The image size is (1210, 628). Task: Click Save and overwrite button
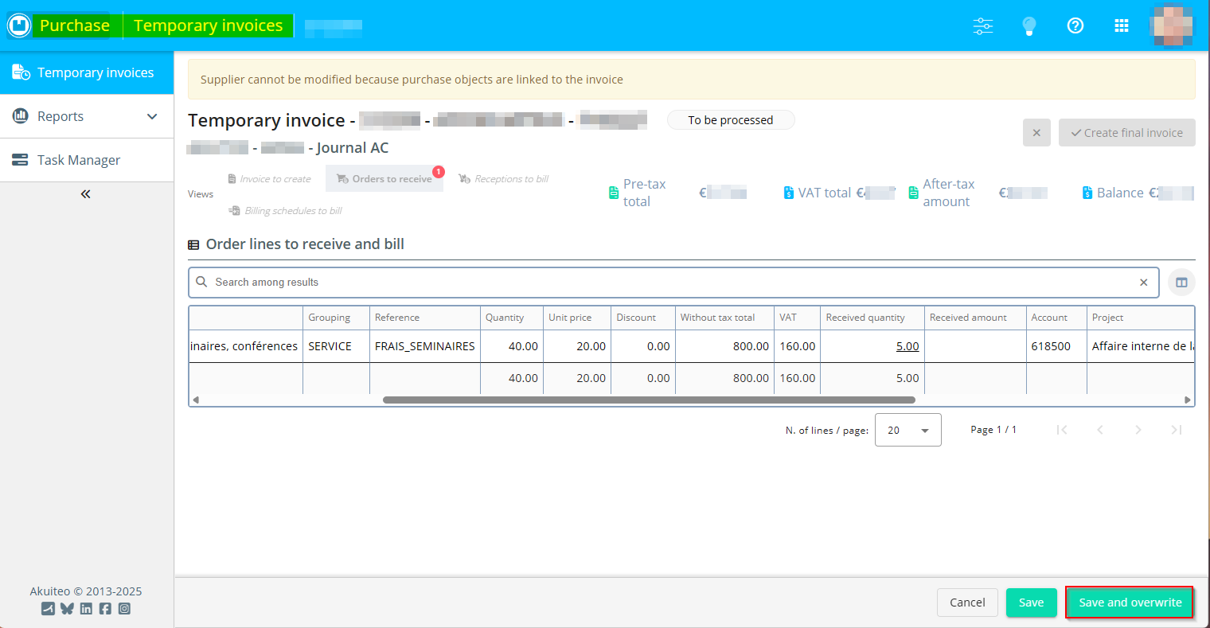[1130, 603]
